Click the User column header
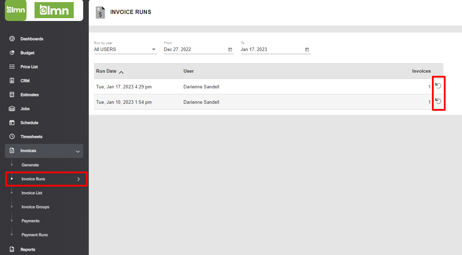This screenshot has height=255, width=462. 189,71
